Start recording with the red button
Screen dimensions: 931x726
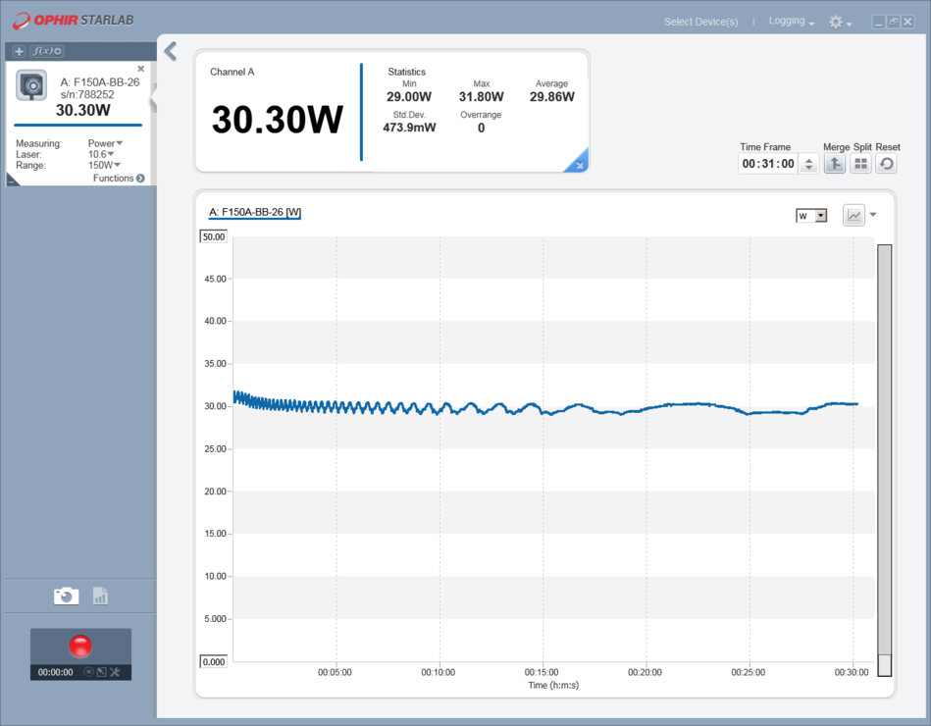(x=80, y=646)
